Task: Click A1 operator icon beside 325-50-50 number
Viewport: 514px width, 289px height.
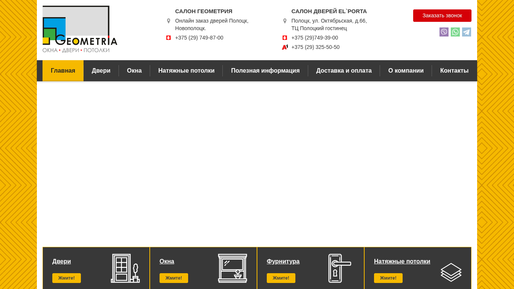Action: click(x=285, y=47)
